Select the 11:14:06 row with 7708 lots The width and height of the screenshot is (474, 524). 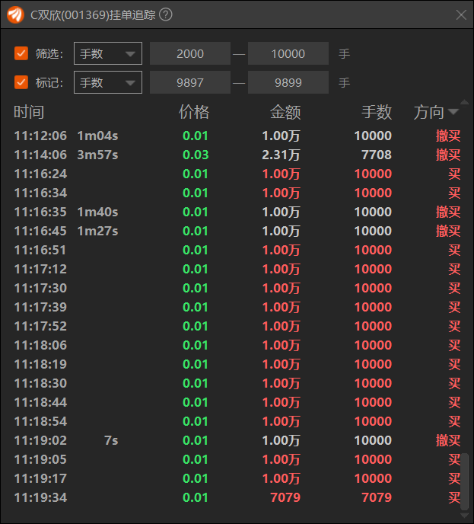(236, 155)
